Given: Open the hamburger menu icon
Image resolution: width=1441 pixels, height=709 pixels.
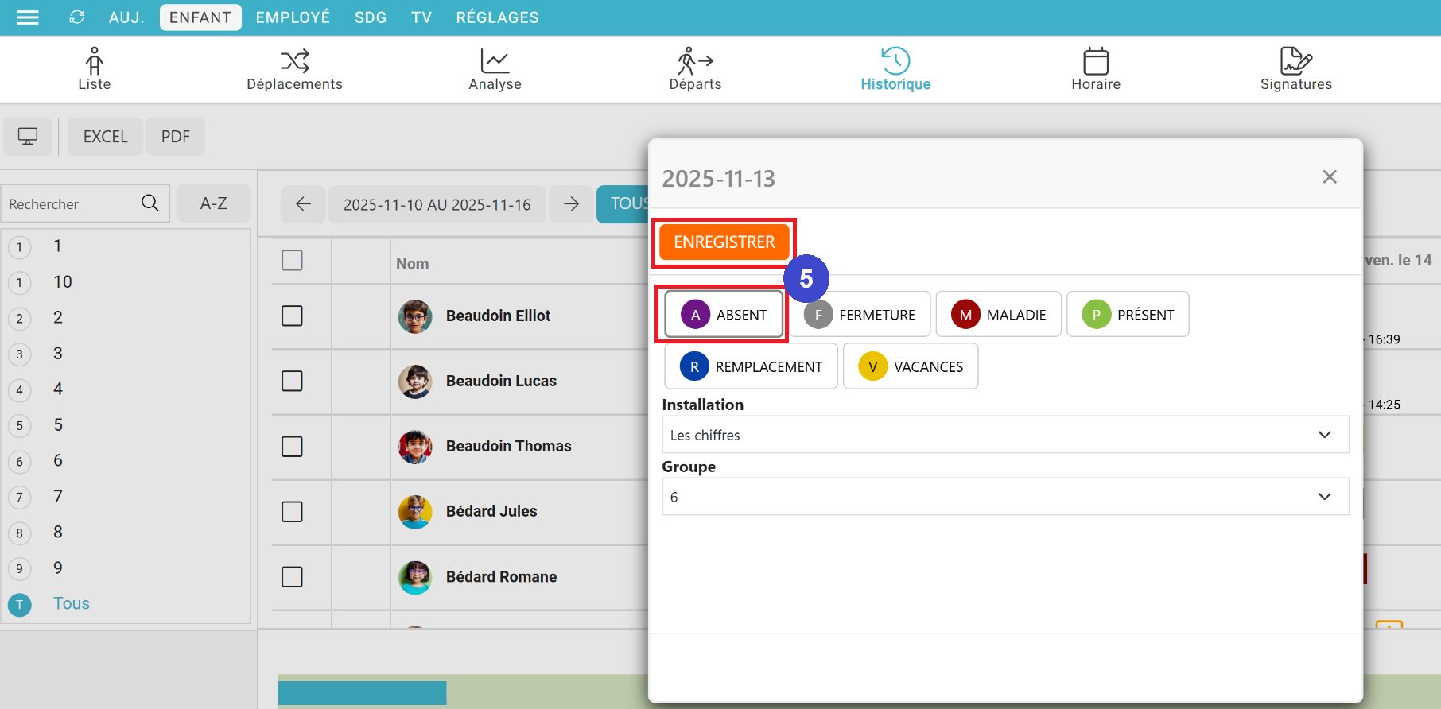Looking at the screenshot, I should tap(28, 17).
